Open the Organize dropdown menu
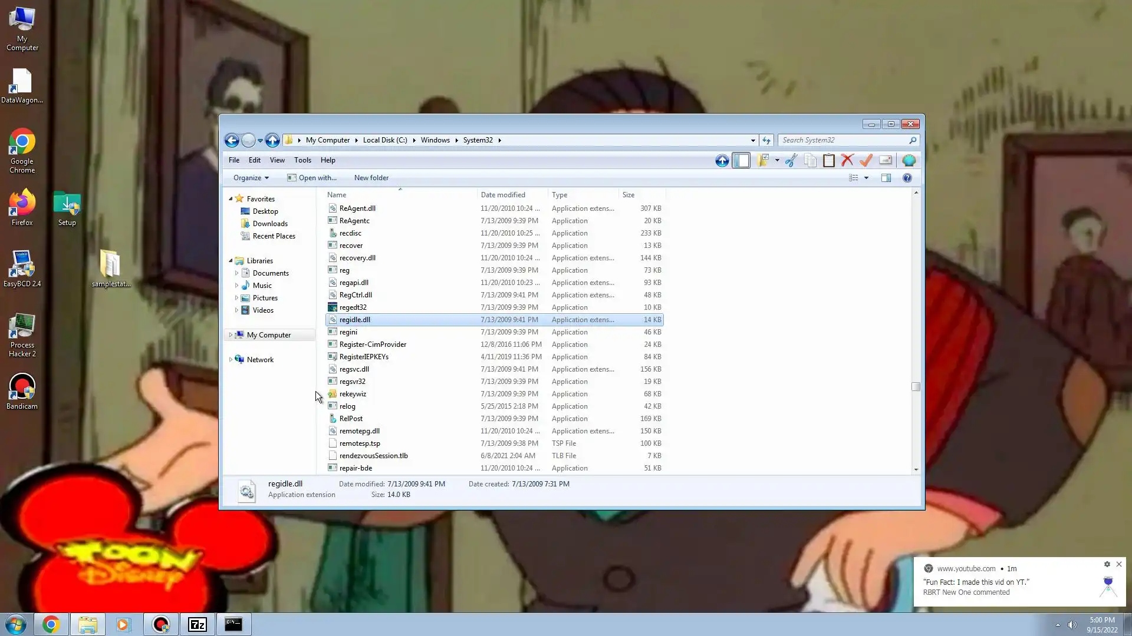 coord(251,178)
